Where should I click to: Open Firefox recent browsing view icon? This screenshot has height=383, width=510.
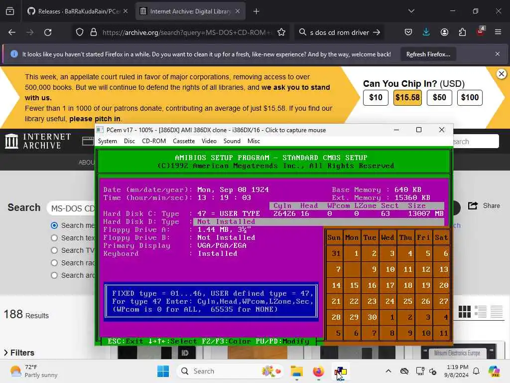(x=10, y=11)
